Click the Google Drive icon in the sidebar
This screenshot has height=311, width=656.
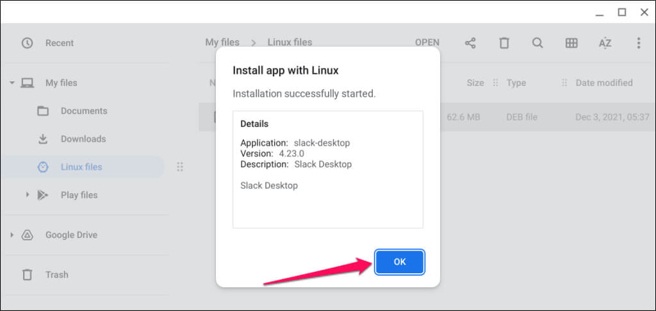click(x=28, y=235)
